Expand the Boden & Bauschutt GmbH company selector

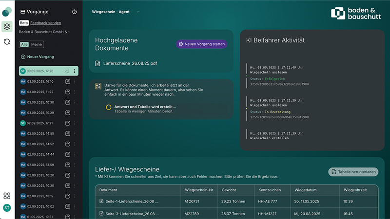(x=45, y=32)
